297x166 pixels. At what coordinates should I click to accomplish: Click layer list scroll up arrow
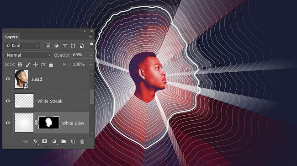pyautogui.click(x=92, y=74)
